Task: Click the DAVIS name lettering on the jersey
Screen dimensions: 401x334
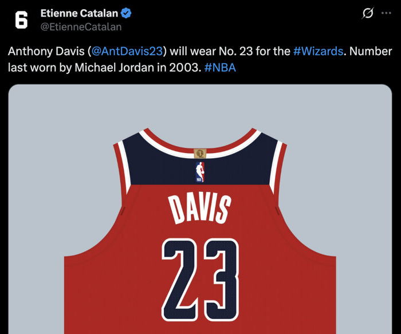Action: click(x=200, y=209)
